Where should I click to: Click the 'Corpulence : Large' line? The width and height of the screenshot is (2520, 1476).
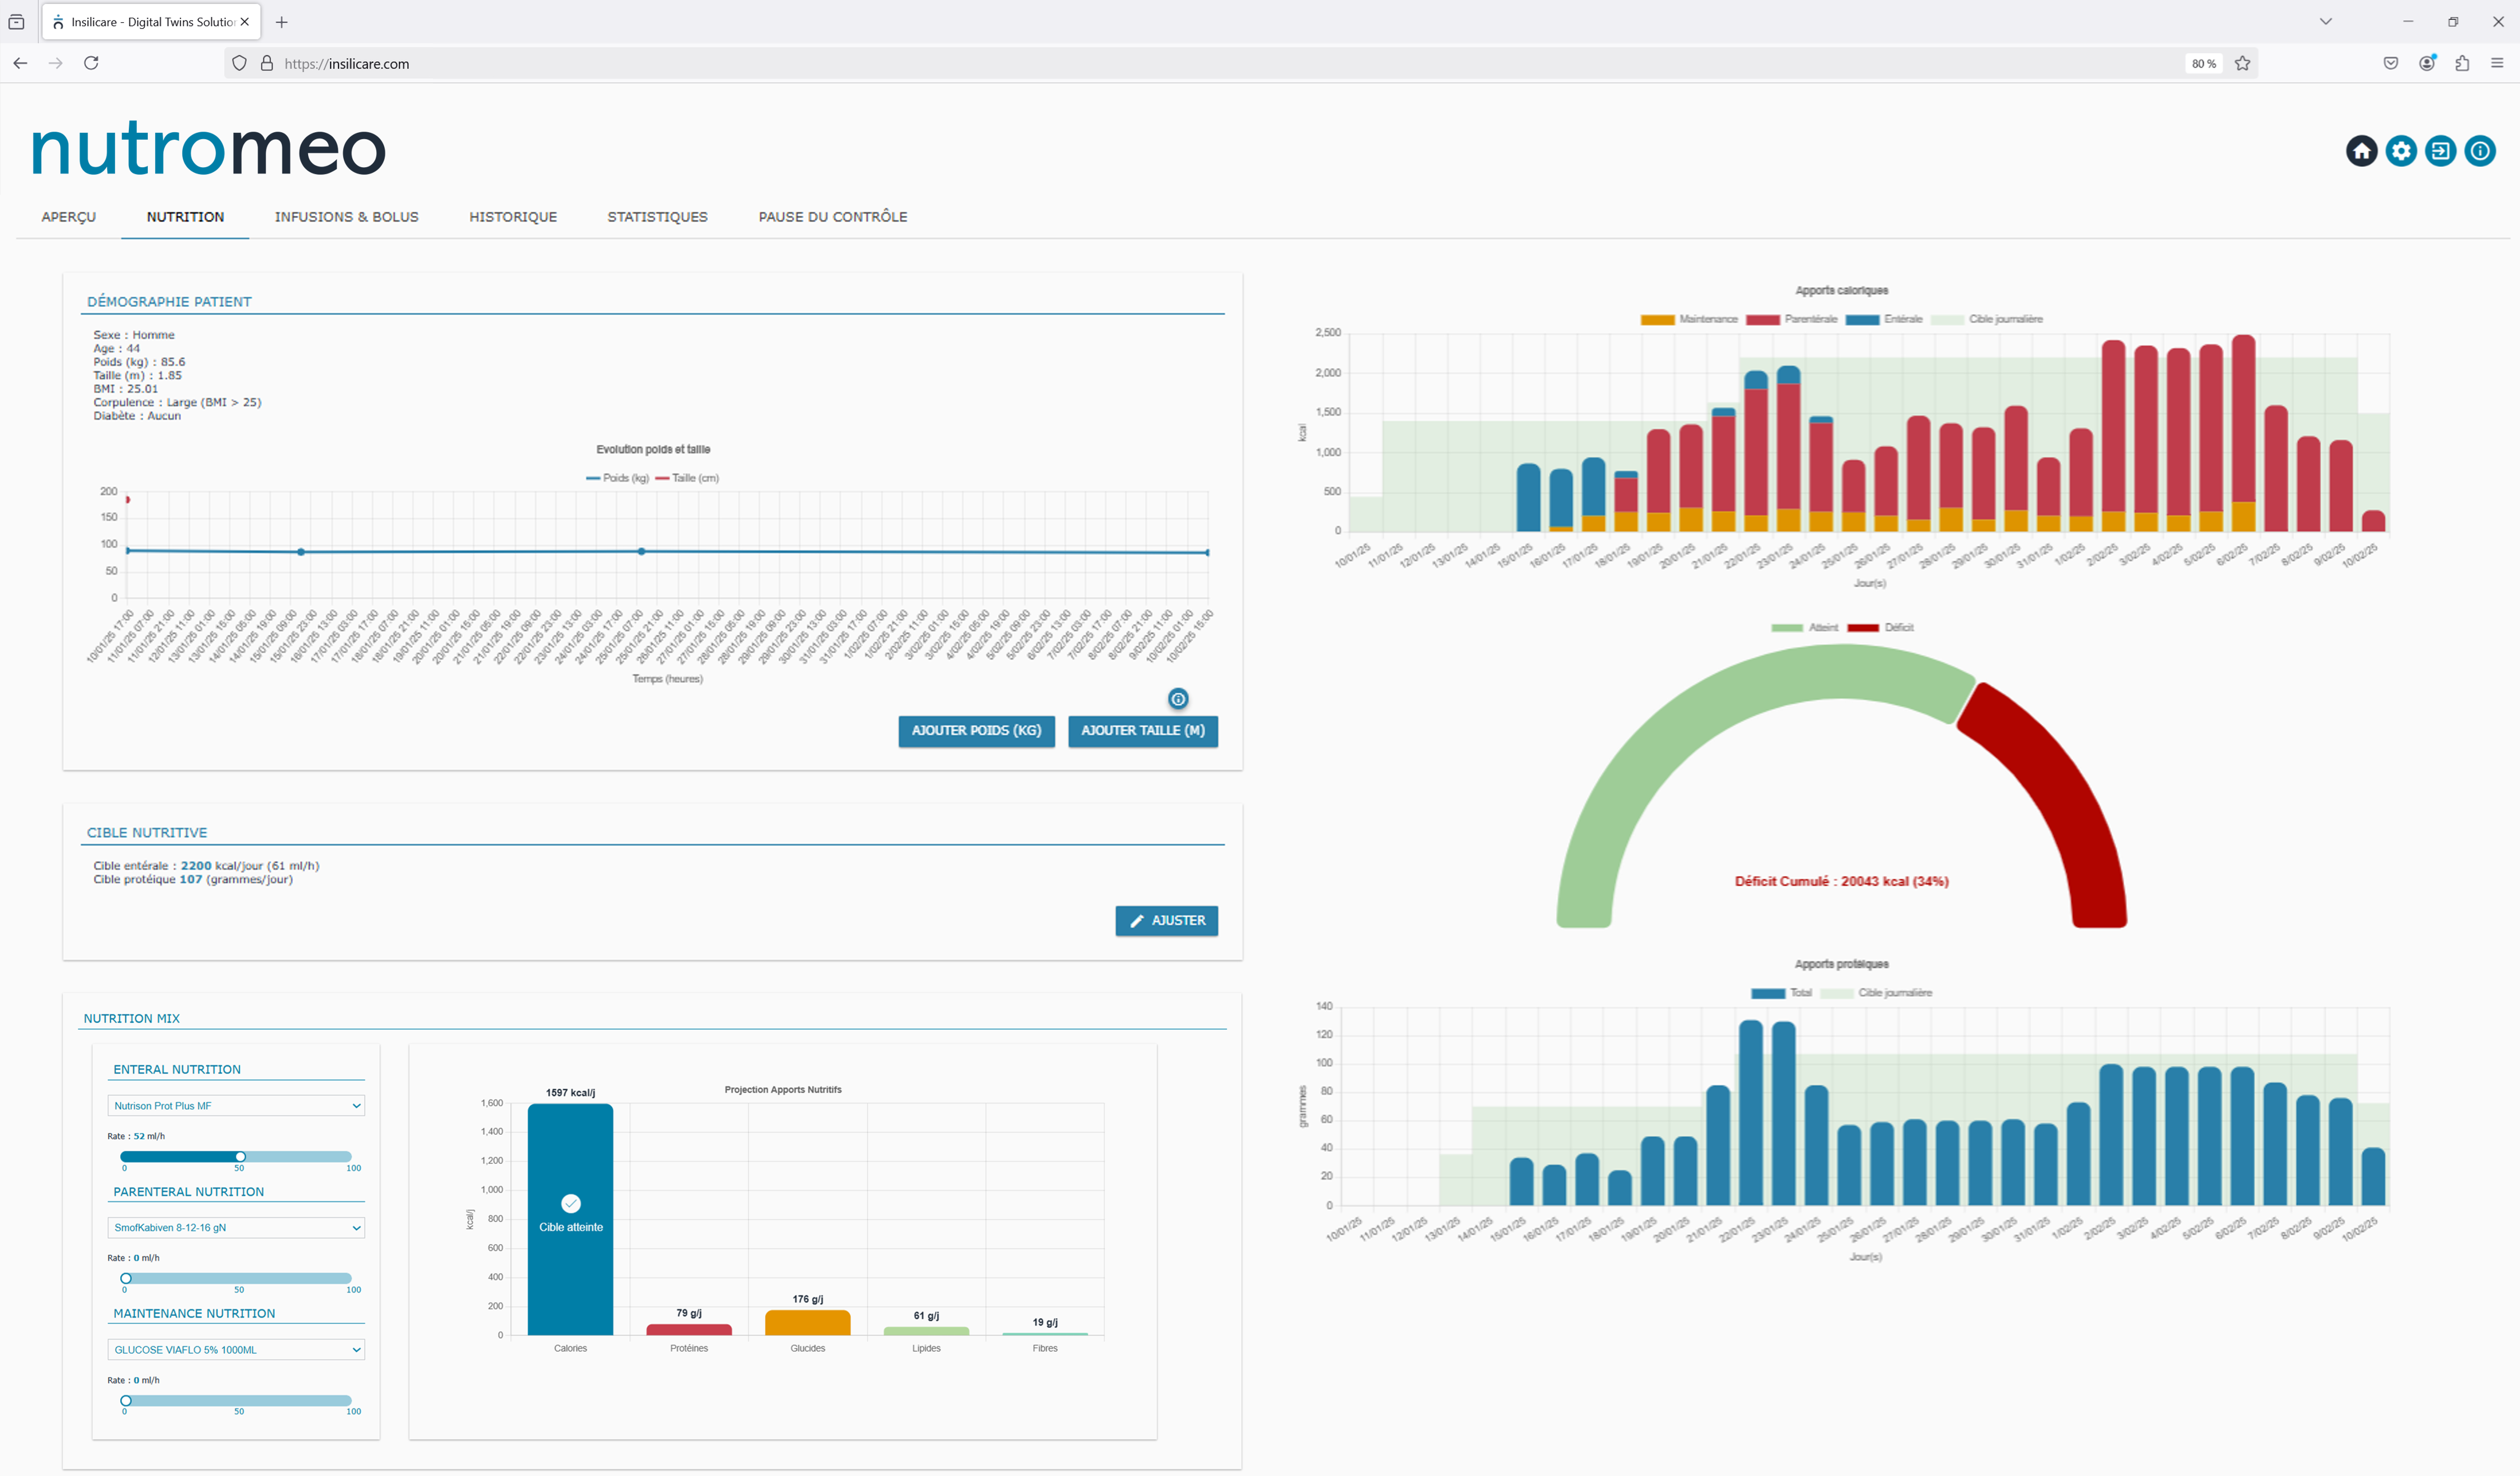pos(177,403)
